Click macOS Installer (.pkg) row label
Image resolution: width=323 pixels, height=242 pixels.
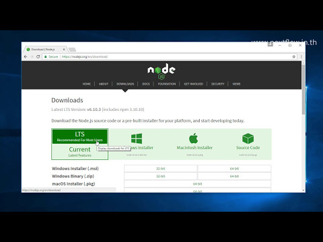73,184
